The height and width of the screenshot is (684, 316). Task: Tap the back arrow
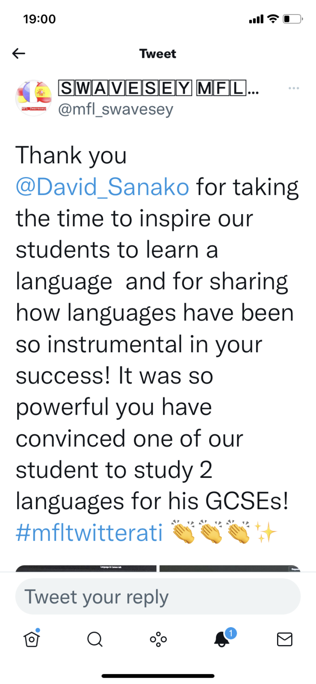19,53
